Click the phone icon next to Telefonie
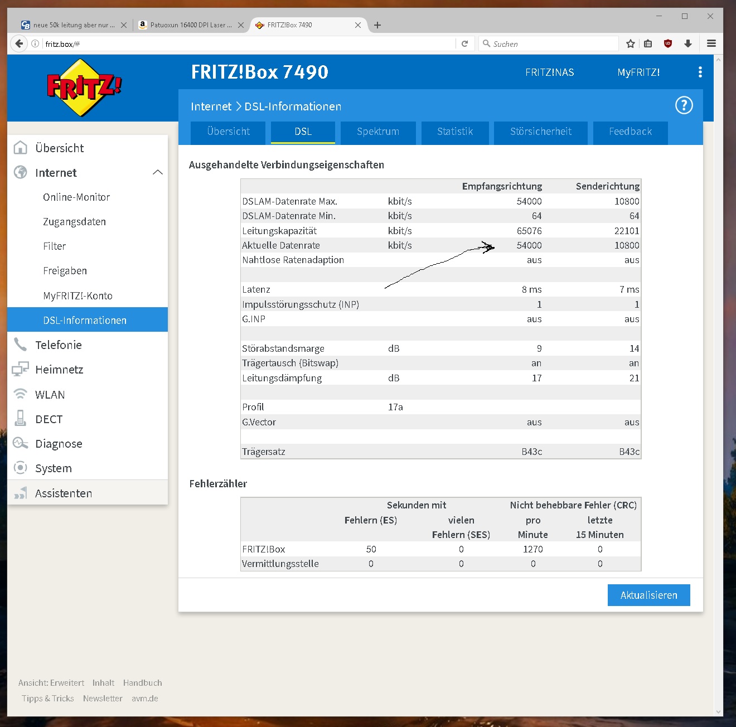The height and width of the screenshot is (727, 736). coord(21,345)
